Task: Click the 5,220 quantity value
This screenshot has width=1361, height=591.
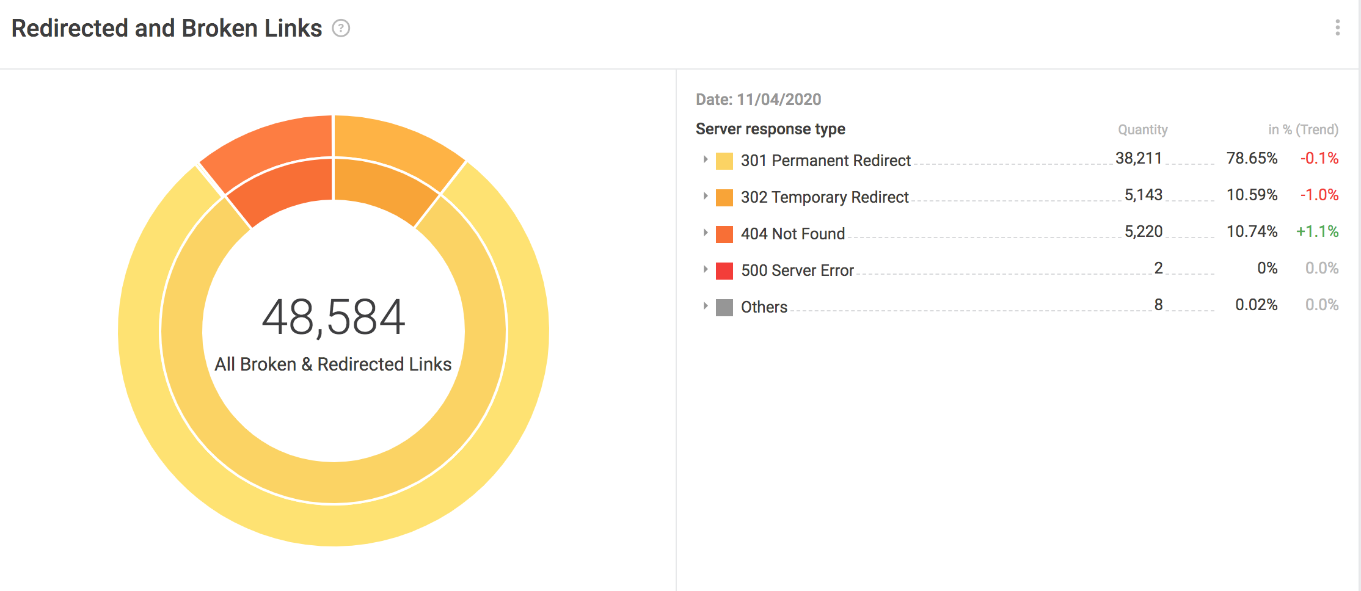Action: [1144, 231]
